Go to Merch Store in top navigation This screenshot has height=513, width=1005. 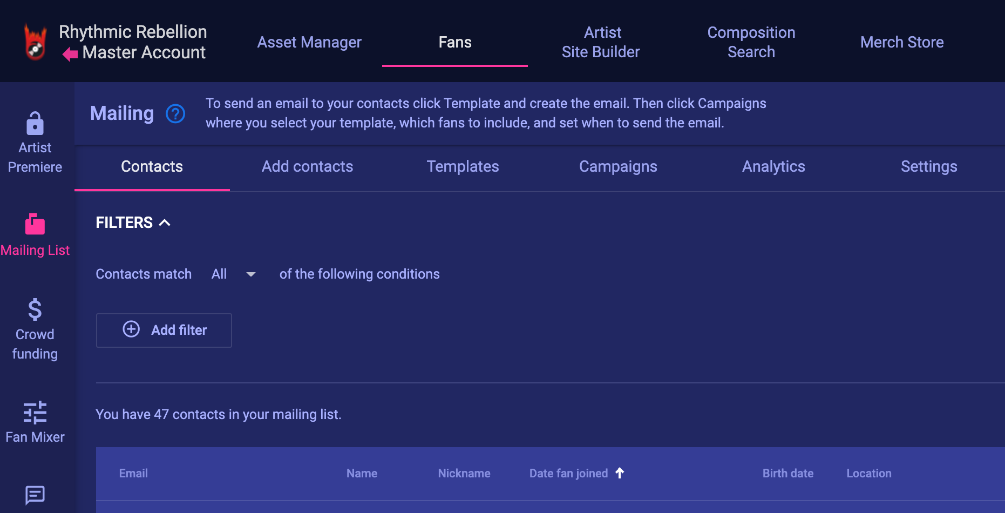point(902,42)
